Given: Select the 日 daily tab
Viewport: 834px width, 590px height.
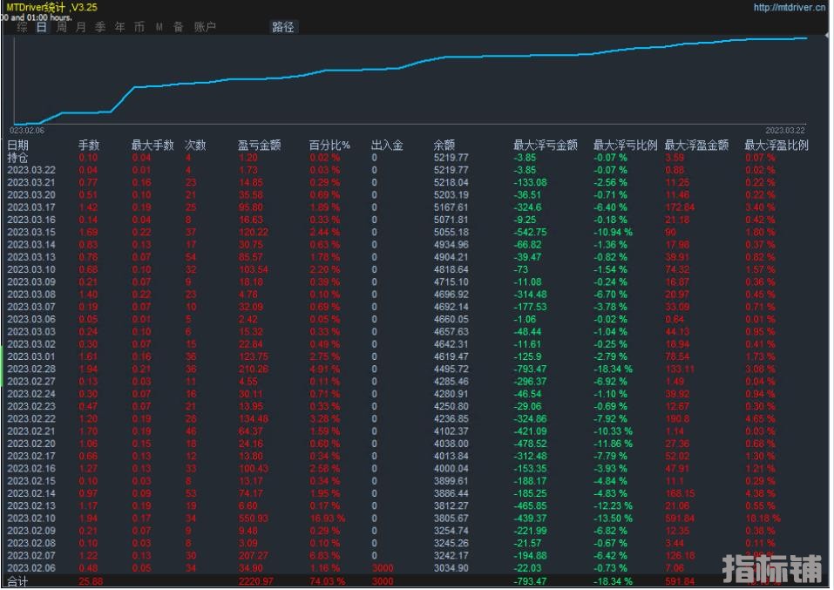Looking at the screenshot, I should coord(42,27).
